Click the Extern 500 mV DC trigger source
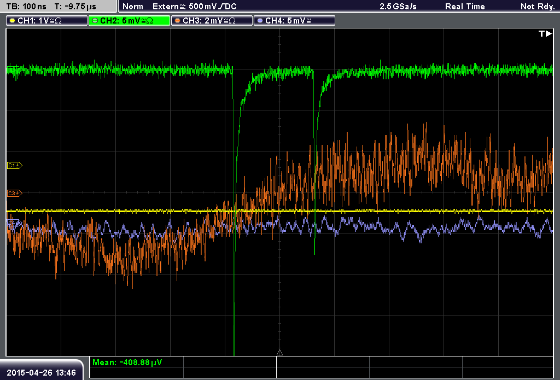The width and height of the screenshot is (560, 380). [x=194, y=7]
